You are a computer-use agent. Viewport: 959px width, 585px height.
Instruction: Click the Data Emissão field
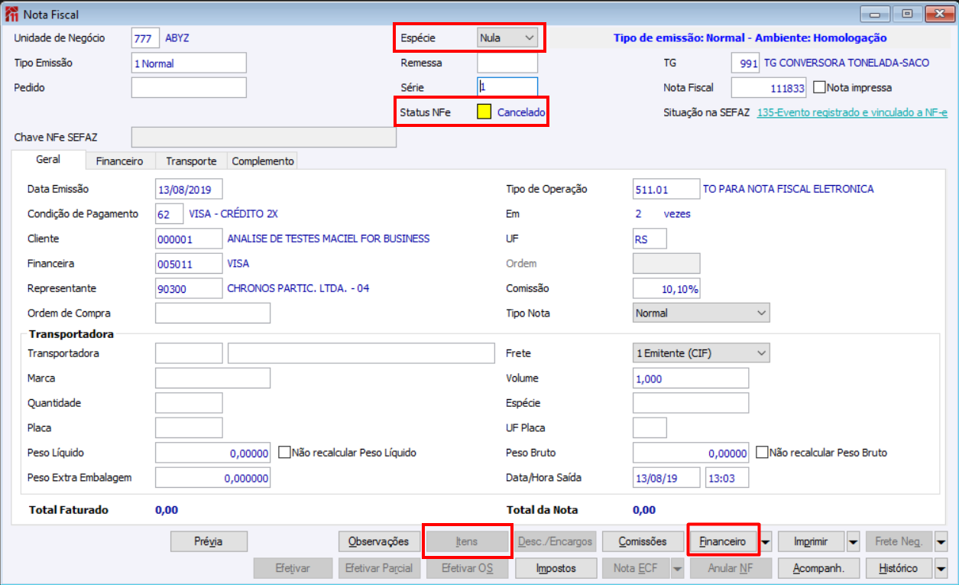point(189,189)
